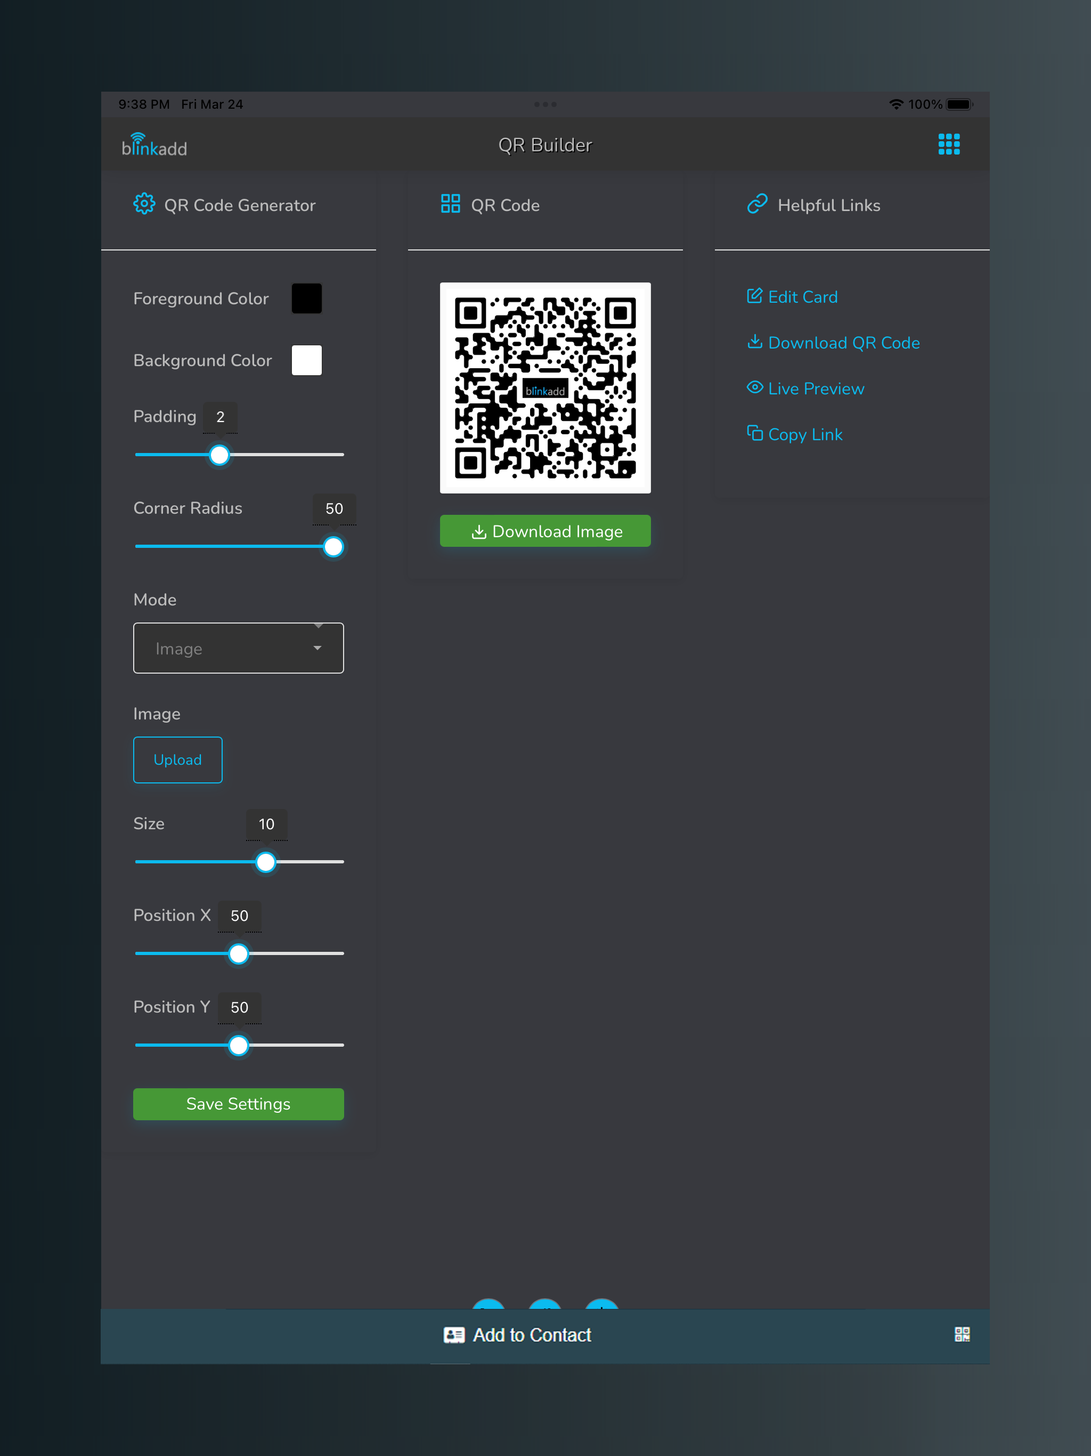Click the QR Builder page title

(x=545, y=145)
